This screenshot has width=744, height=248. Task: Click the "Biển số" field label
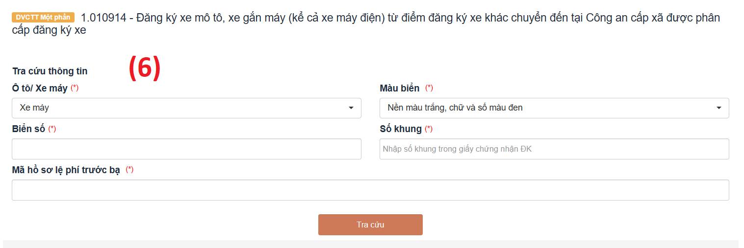tap(28, 129)
